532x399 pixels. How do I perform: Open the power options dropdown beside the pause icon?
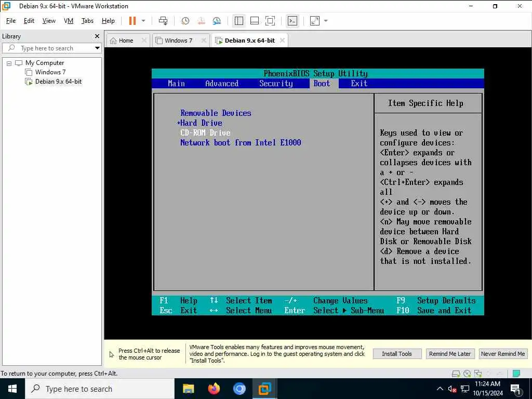pyautogui.click(x=143, y=21)
